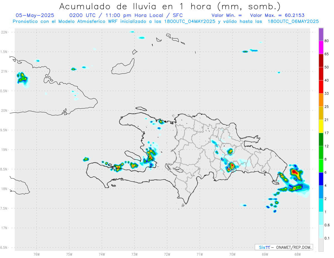Click the red 40–50 mm legend swatch
Screen dimensions: 334x258
pyautogui.click(x=321, y=74)
